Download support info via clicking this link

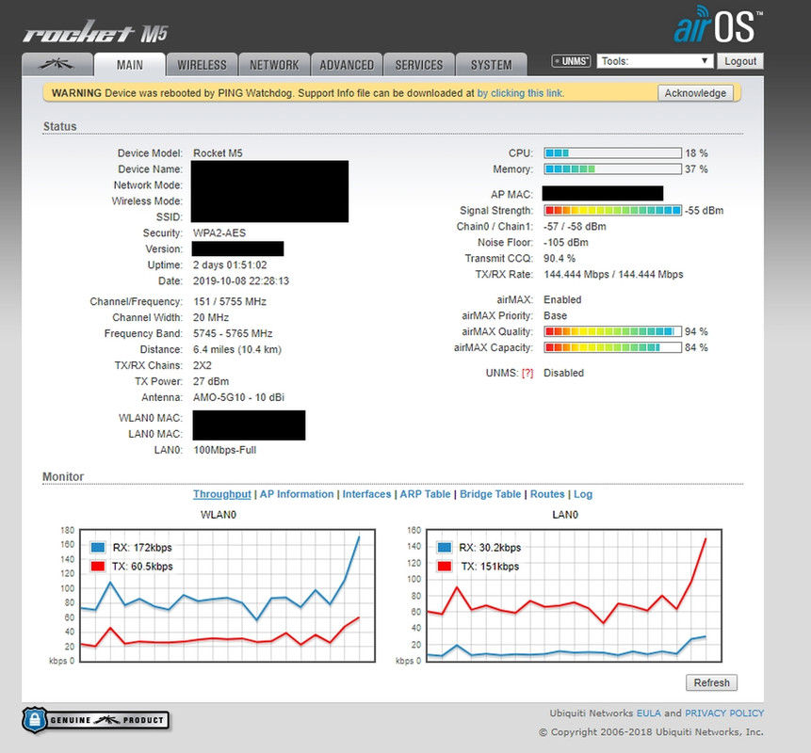click(x=520, y=93)
